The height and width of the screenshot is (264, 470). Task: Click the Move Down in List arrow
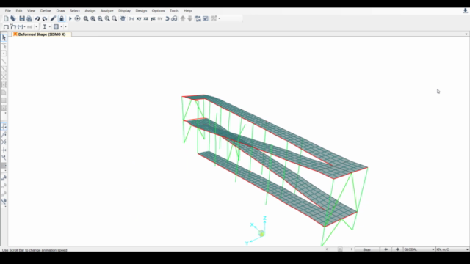pos(190,18)
